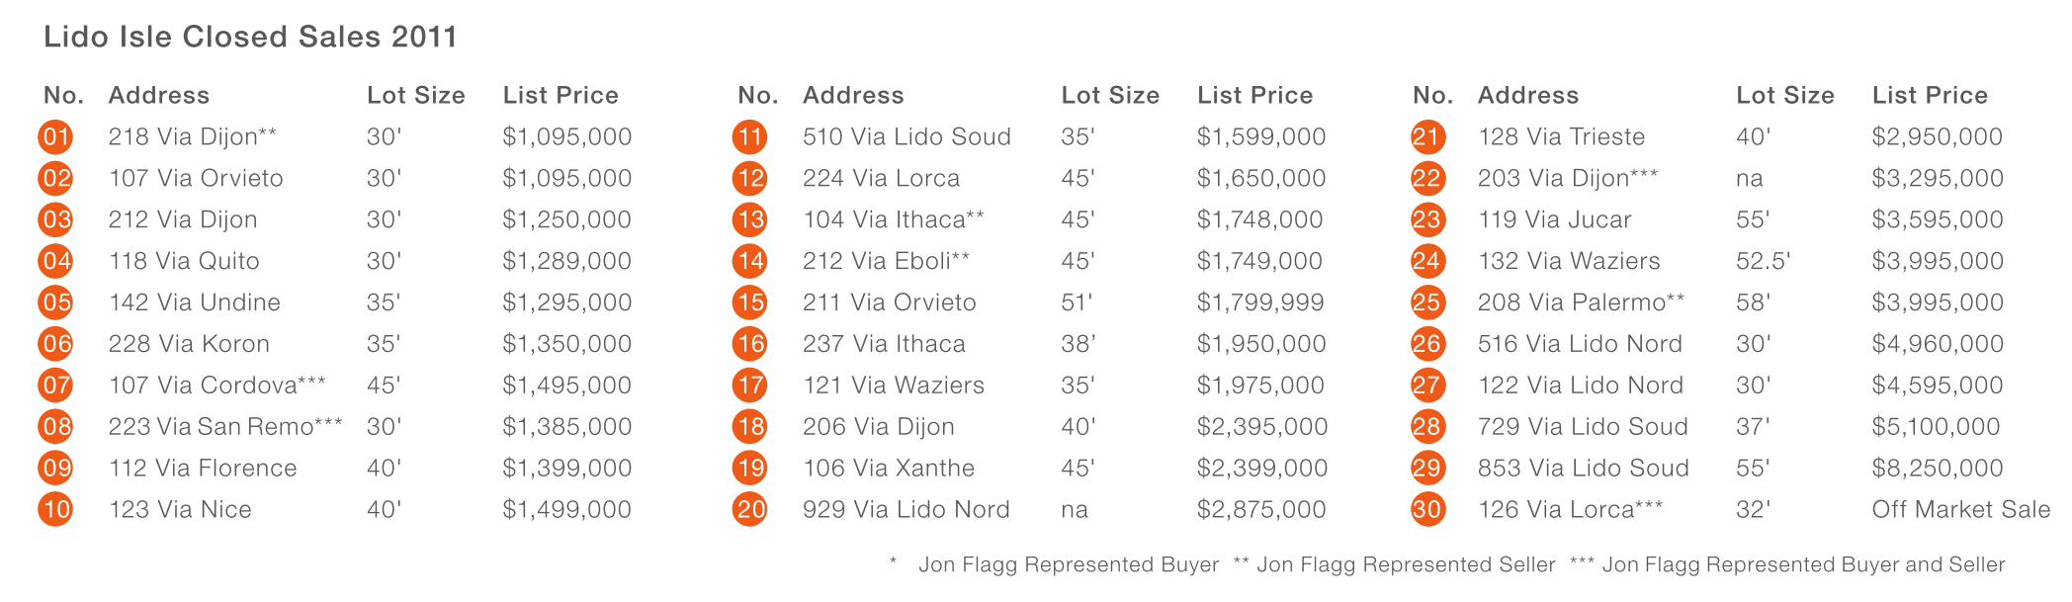Click the orange number 11 badge
Image resolution: width=2072 pixels, height=602 pixels.
click(749, 137)
